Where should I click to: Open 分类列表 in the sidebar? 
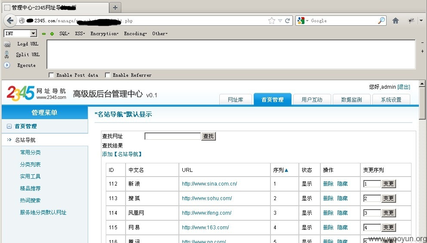tap(30, 165)
